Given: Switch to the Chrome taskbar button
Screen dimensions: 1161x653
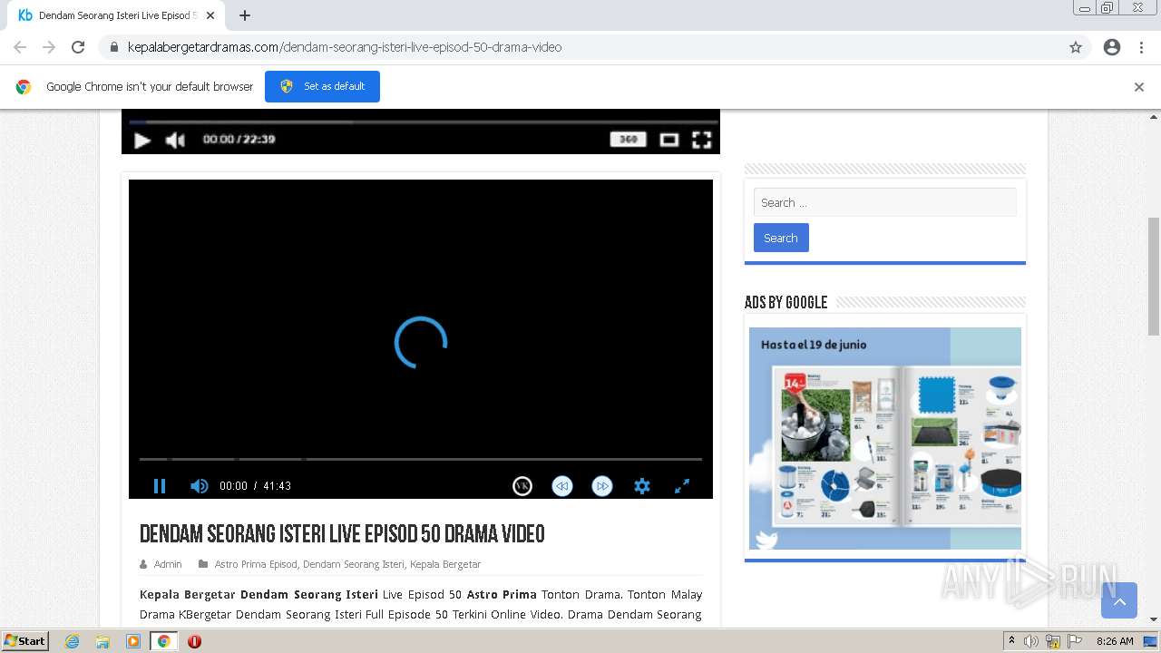Looking at the screenshot, I should pos(164,641).
